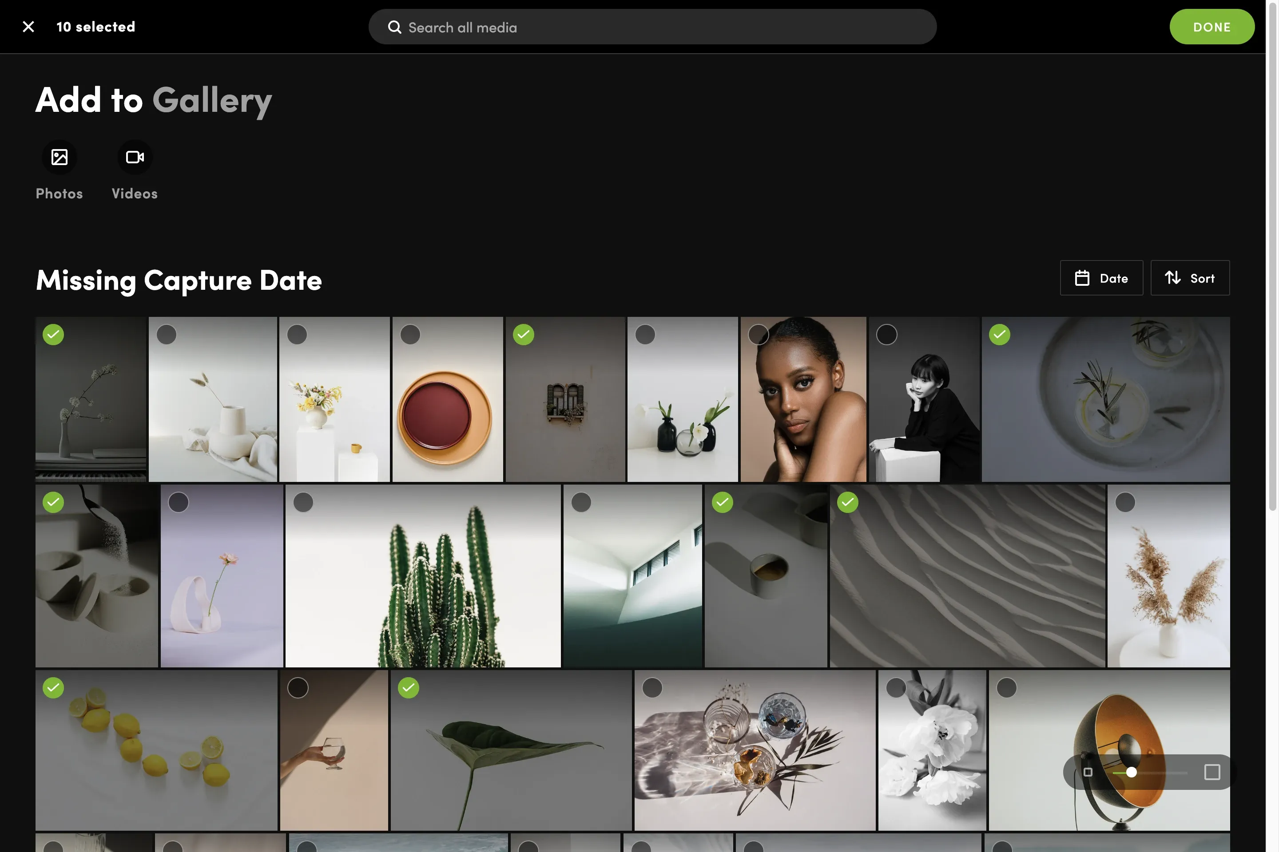Select the dried pampas grass photo

tap(1124, 503)
